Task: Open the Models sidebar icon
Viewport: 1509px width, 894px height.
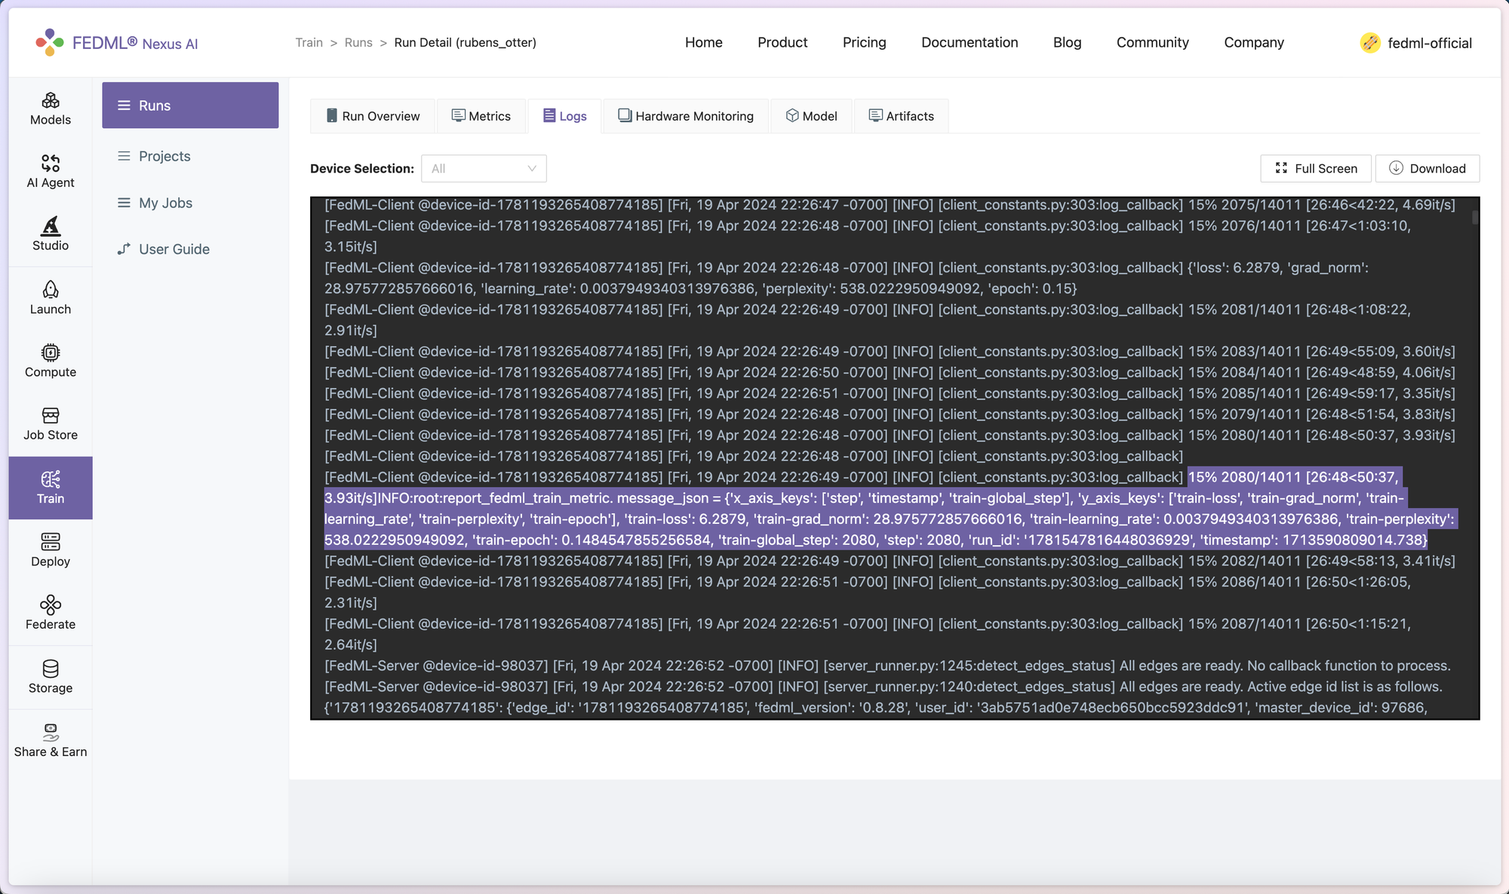Action: [51, 101]
